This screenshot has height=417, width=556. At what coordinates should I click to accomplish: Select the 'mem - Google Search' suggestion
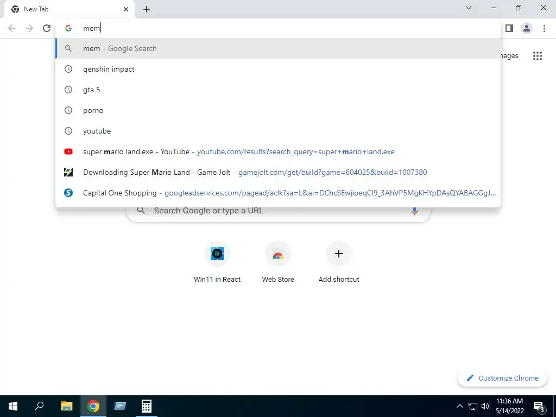278,48
